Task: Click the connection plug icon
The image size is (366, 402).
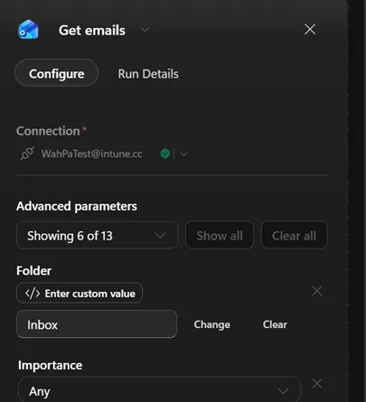Action: click(27, 154)
